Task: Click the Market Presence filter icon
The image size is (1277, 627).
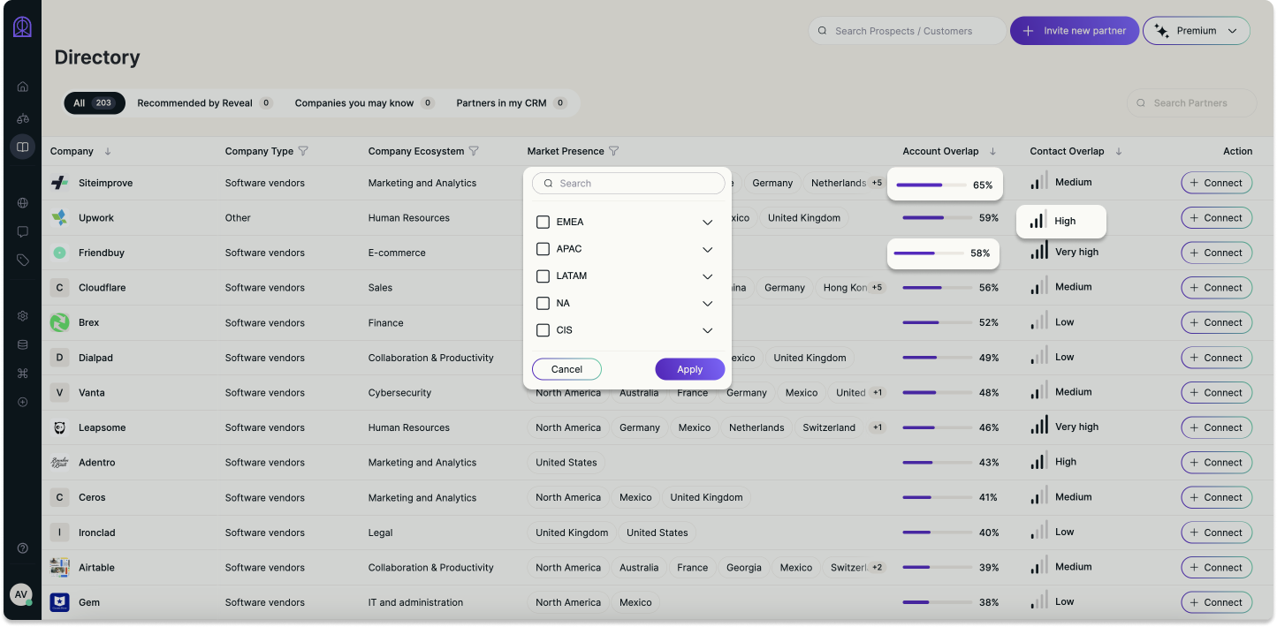Action: point(614,151)
